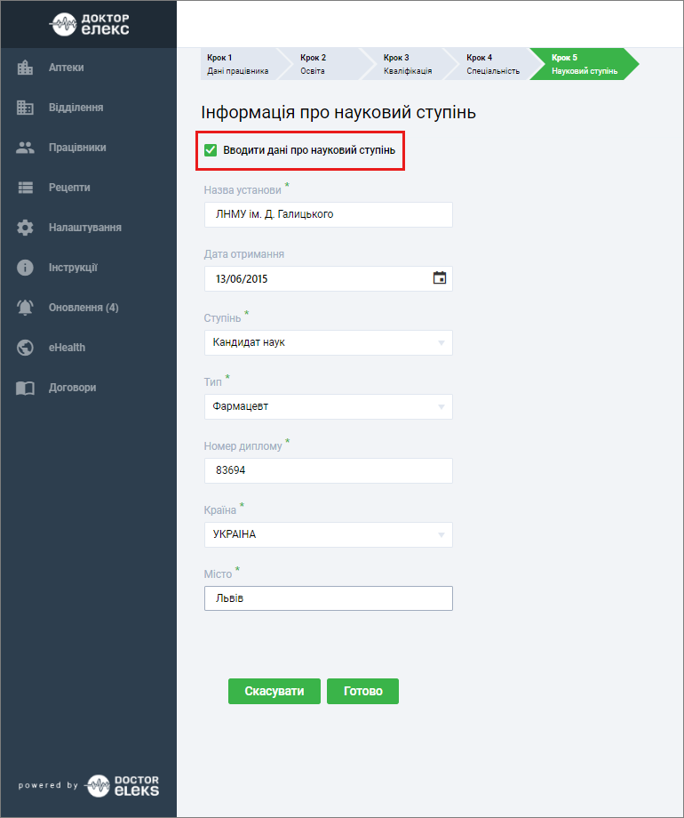This screenshot has width=684, height=818.
Task: Click the Налаштування gear icon
Action: tap(25, 228)
